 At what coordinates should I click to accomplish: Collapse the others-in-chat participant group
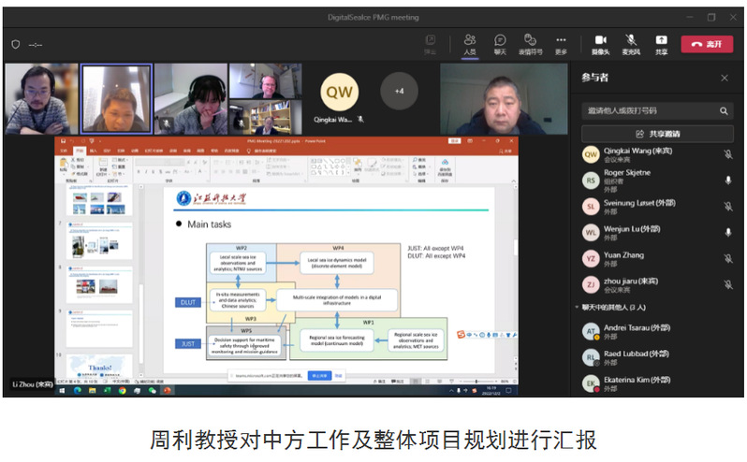[x=577, y=307]
